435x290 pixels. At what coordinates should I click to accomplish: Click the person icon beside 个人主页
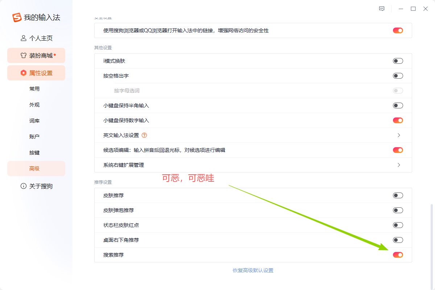[x=24, y=38]
